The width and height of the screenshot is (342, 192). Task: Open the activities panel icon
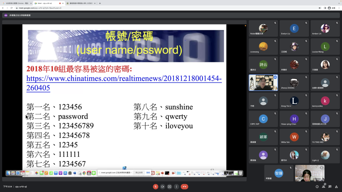point(336,187)
